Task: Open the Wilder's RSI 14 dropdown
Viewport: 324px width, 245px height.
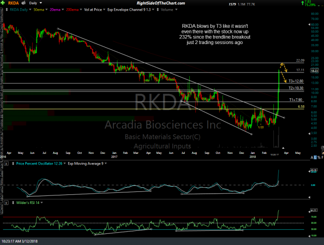Action: (x=42, y=202)
